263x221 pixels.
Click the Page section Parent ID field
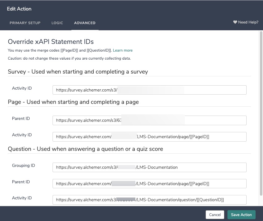coord(149,120)
